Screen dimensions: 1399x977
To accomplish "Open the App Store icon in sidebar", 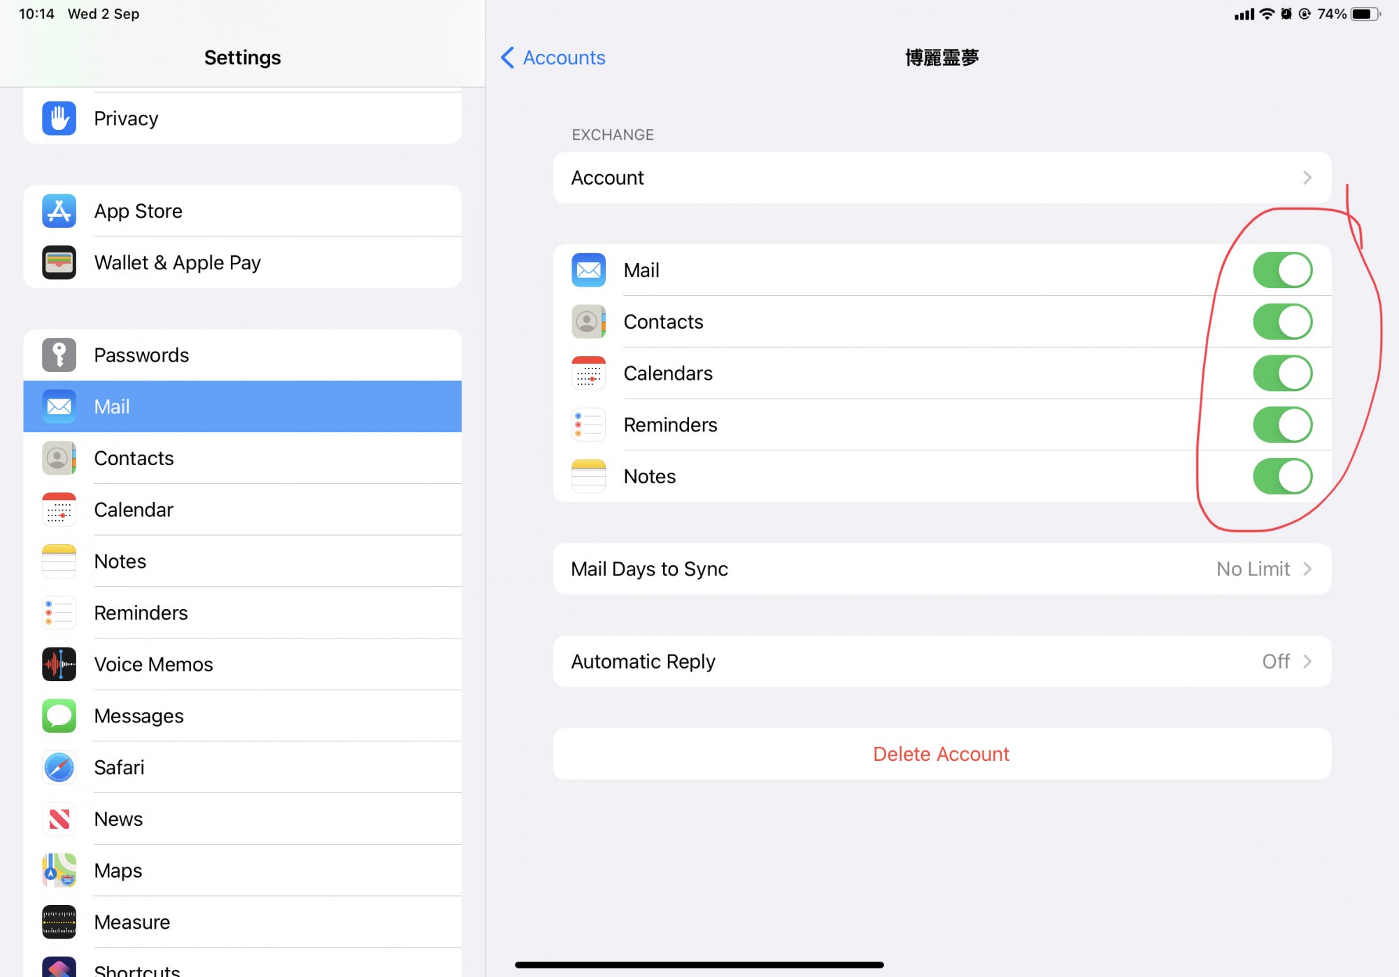I will coord(59,211).
